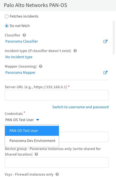
Task: Choose Panorama Dev Environment option
Action: click(x=32, y=141)
